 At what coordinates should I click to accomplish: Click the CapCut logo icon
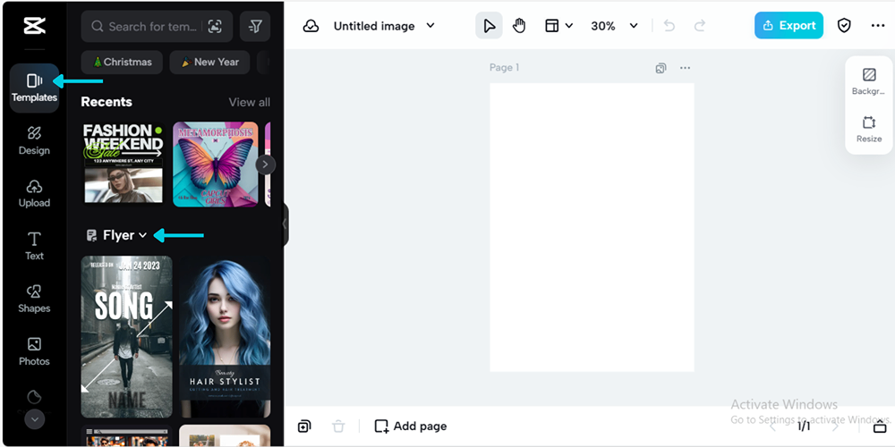34,26
